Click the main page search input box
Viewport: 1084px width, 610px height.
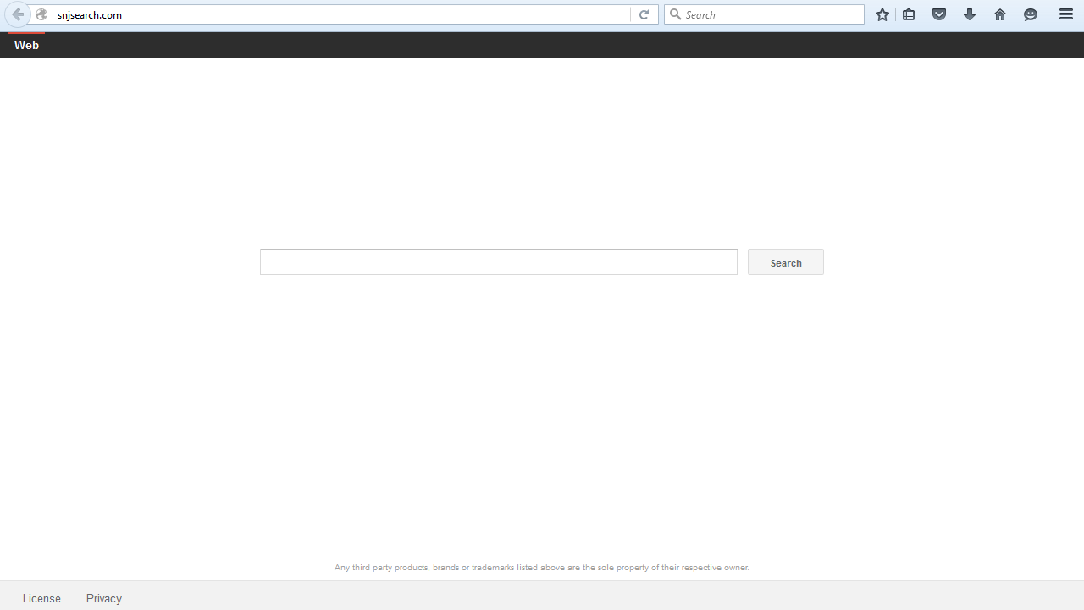[499, 261]
